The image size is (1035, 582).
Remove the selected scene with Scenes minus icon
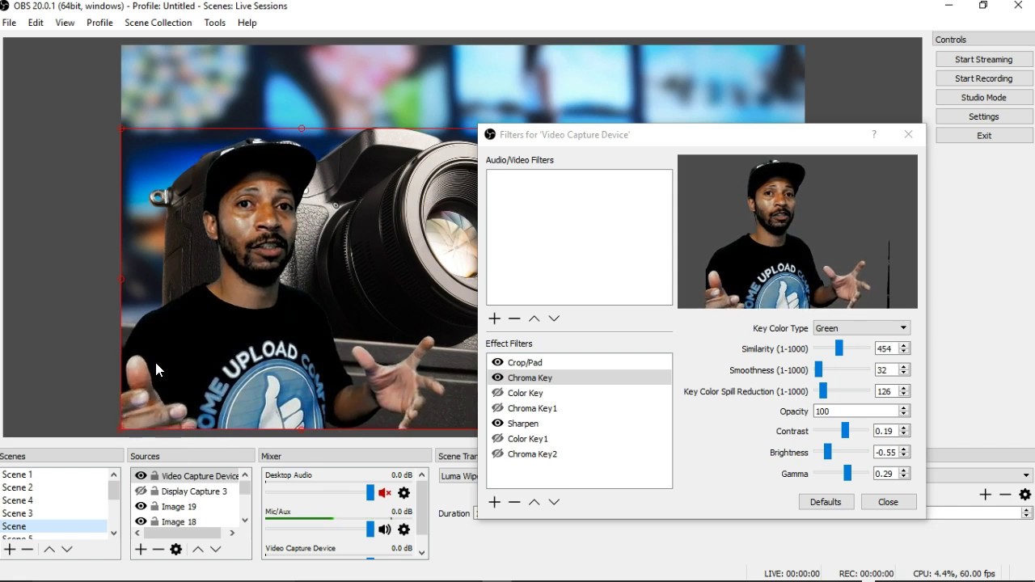27,550
